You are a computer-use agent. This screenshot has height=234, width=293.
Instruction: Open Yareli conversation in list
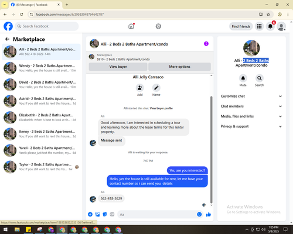tap(41, 150)
